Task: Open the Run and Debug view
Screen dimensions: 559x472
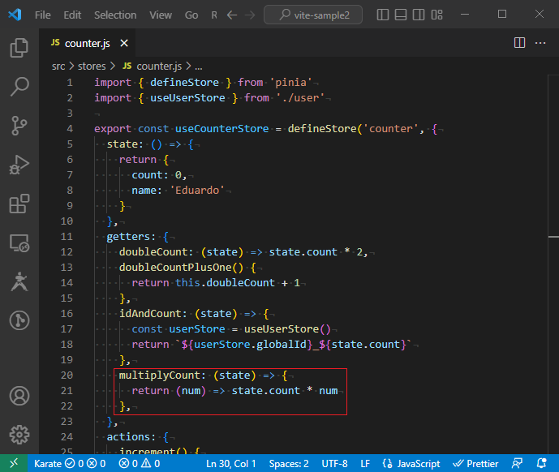Action: click(19, 165)
